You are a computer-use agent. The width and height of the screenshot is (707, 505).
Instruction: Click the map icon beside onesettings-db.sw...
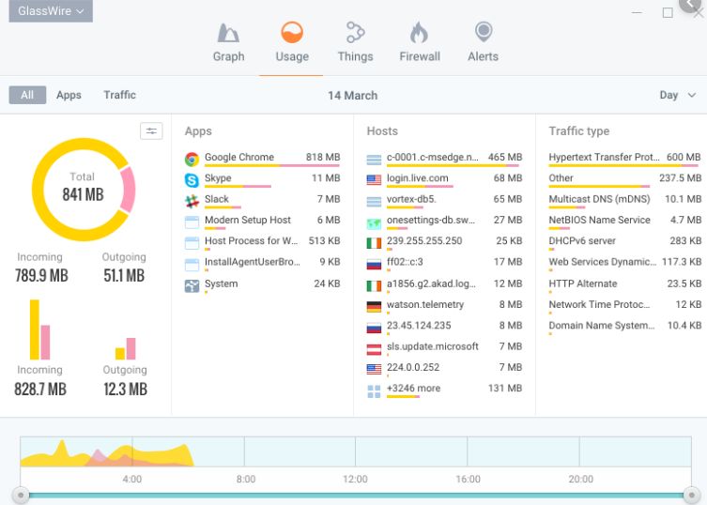[374, 222]
